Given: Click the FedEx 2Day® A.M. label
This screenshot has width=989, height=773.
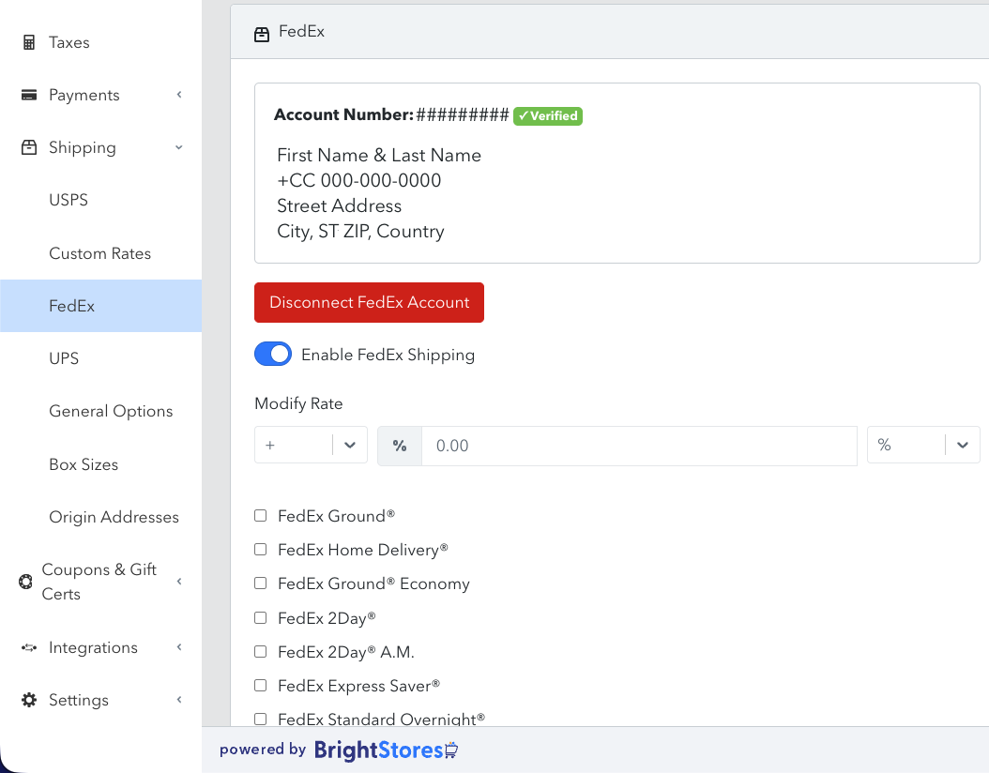Looking at the screenshot, I should pos(346,652).
